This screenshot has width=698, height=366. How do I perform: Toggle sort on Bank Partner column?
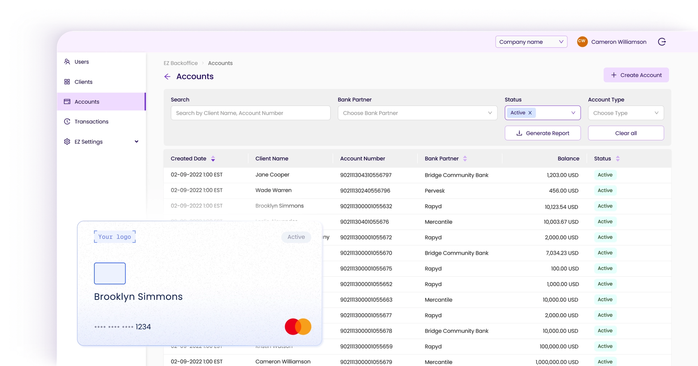[465, 158]
